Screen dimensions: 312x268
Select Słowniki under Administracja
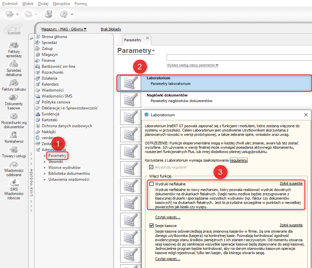[56, 162]
